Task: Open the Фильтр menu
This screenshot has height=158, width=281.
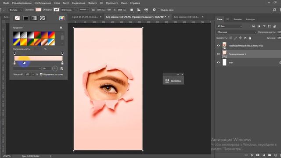Action: pyautogui.click(x=93, y=3)
